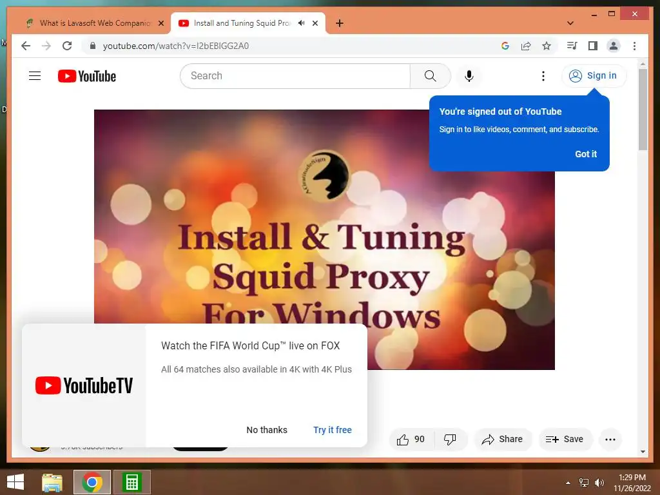Open the Chrome three-dot menu

634,46
